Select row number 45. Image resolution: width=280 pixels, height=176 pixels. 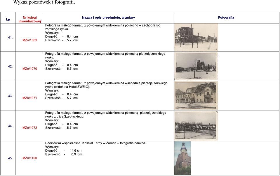[x=10, y=158]
